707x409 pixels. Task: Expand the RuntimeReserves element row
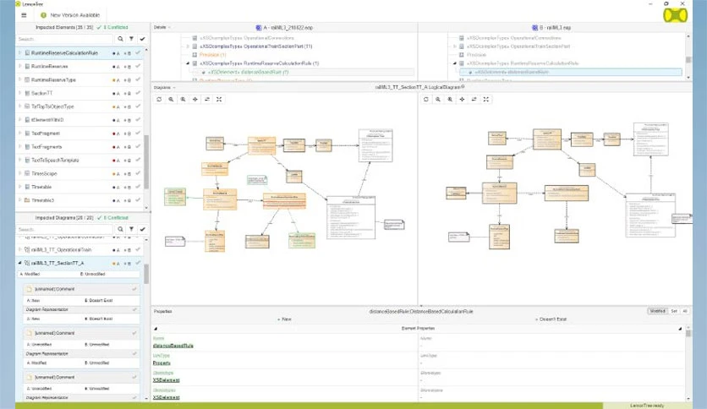tap(19, 66)
